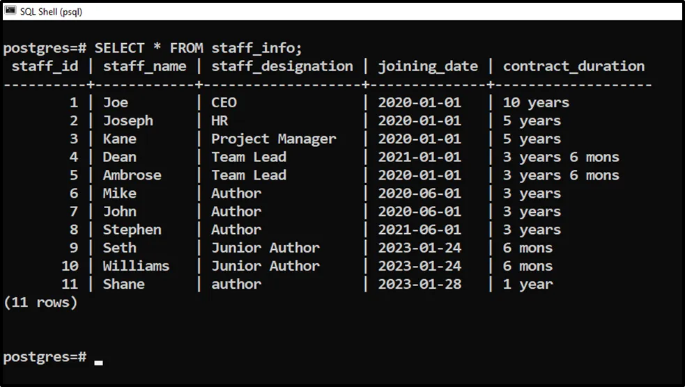Image resolution: width=685 pixels, height=387 pixels.
Task: Click the "Stephen" staff name
Action: 132,230
